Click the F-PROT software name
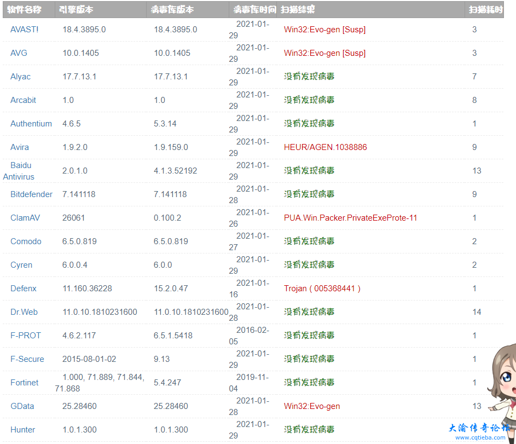The image size is (516, 444). point(26,336)
